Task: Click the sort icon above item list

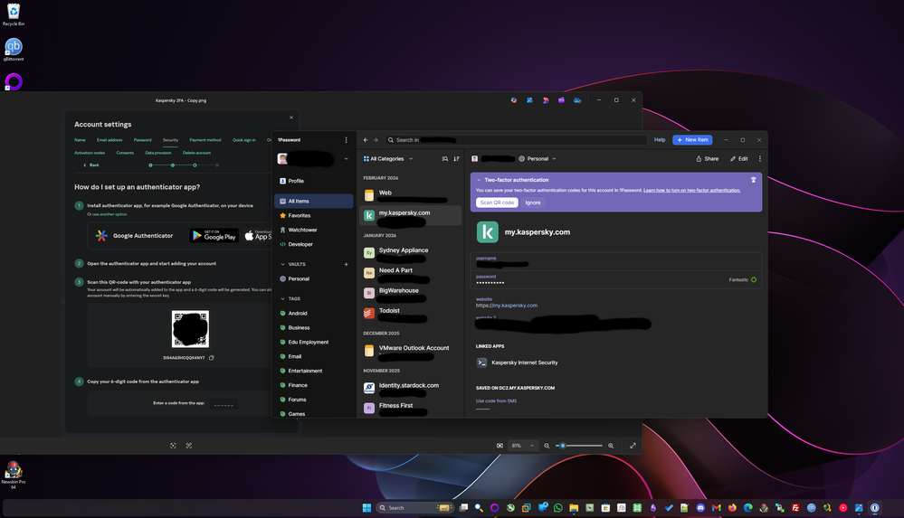Action: [456, 158]
